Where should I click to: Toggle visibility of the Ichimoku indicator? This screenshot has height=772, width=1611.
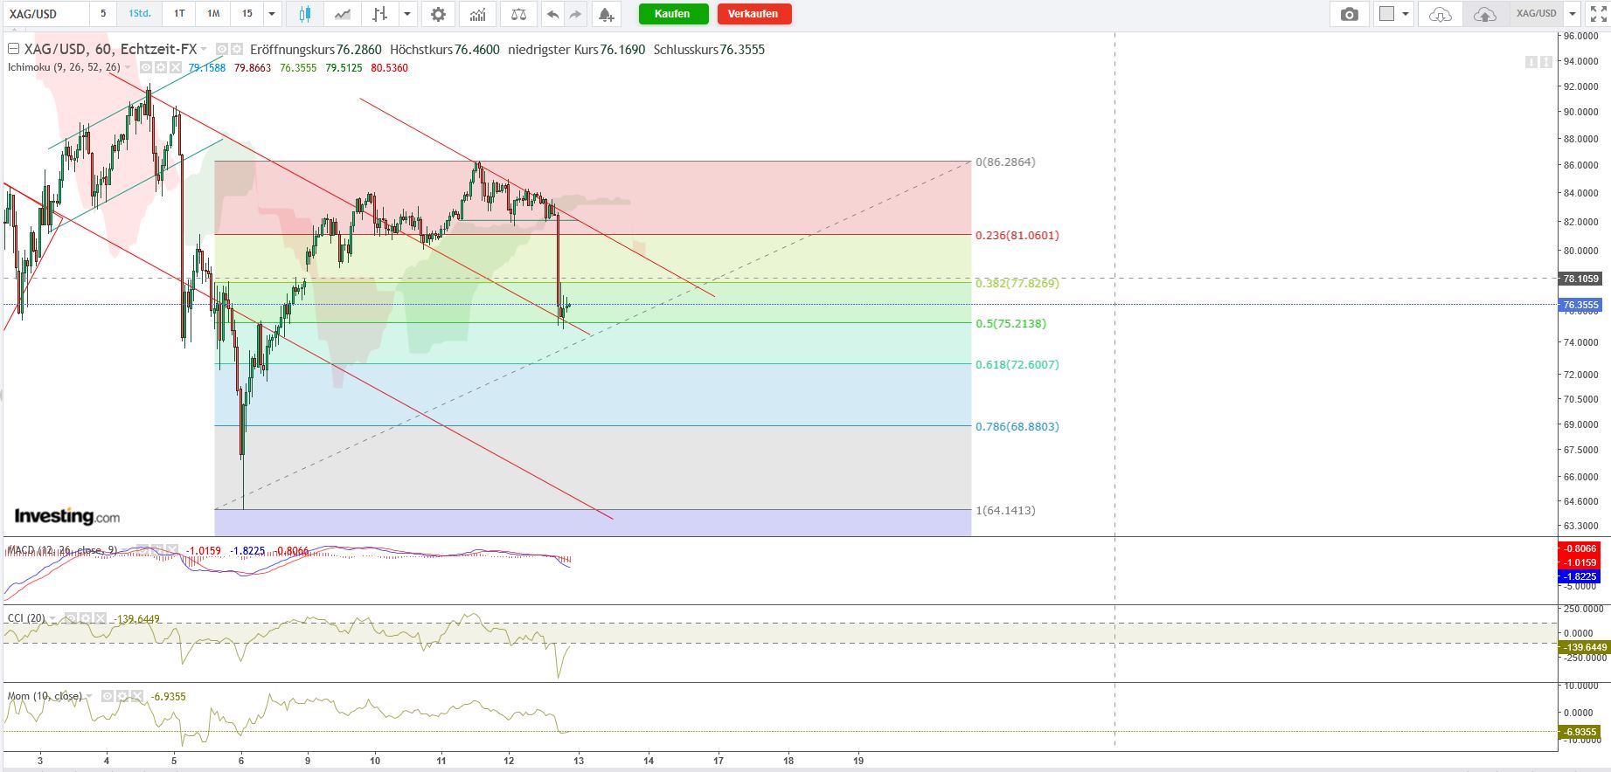146,67
